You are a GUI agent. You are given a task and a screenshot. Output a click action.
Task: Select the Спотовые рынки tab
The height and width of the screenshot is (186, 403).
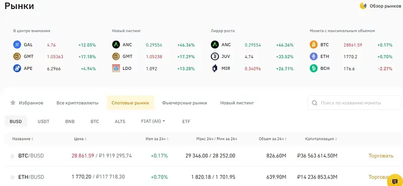point(130,103)
